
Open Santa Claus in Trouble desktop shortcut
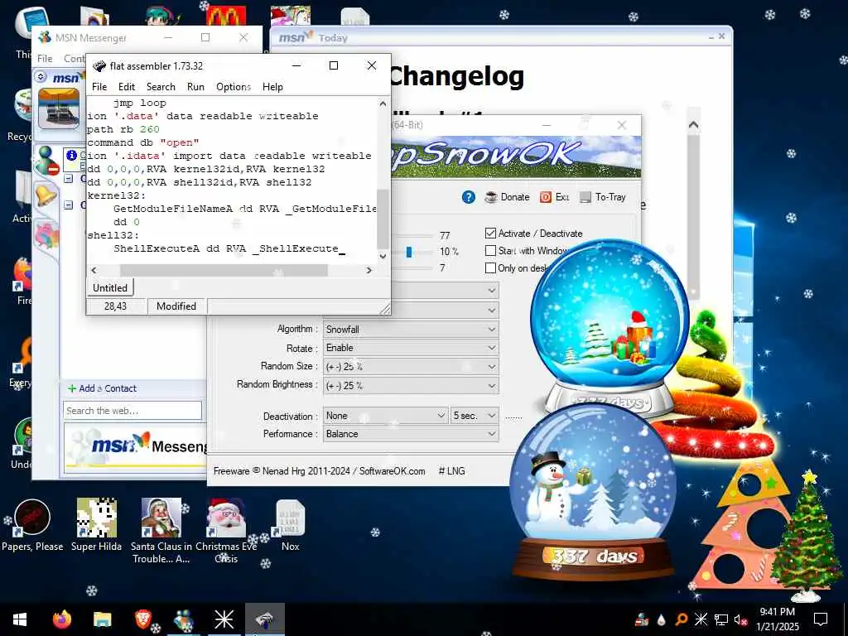[161, 531]
